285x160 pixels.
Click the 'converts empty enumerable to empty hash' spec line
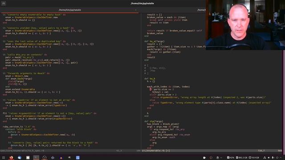tap(34, 15)
